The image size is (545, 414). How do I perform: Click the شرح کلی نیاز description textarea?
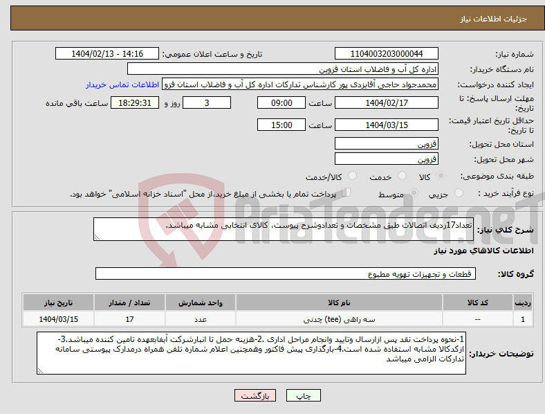coord(284,229)
